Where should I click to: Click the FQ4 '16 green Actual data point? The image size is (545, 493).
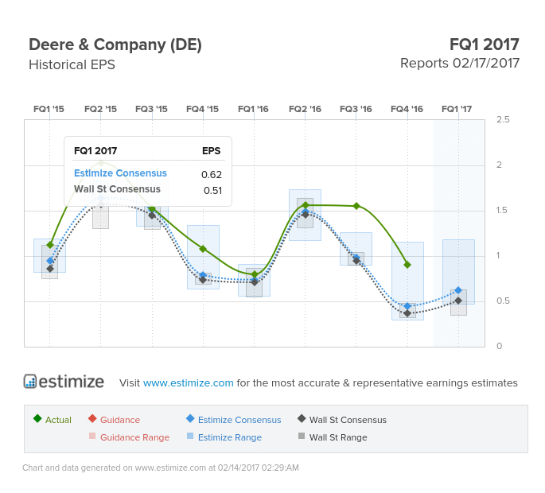pos(407,265)
